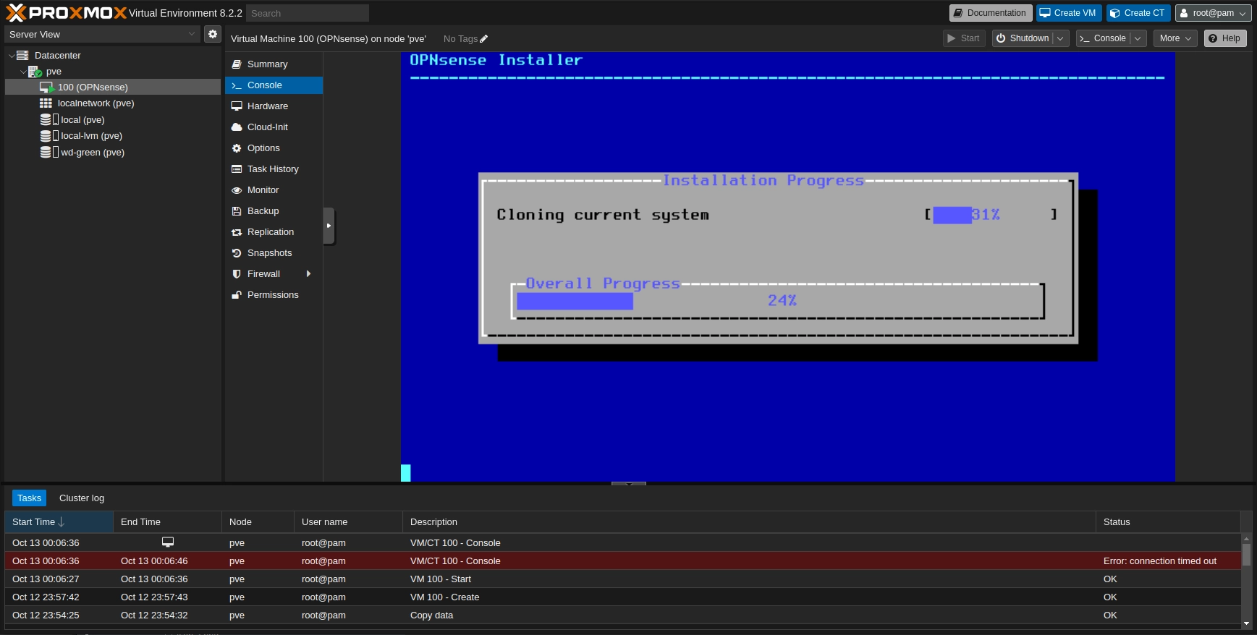Image resolution: width=1257 pixels, height=635 pixels.
Task: Click the Task History list icon
Action: (237, 169)
